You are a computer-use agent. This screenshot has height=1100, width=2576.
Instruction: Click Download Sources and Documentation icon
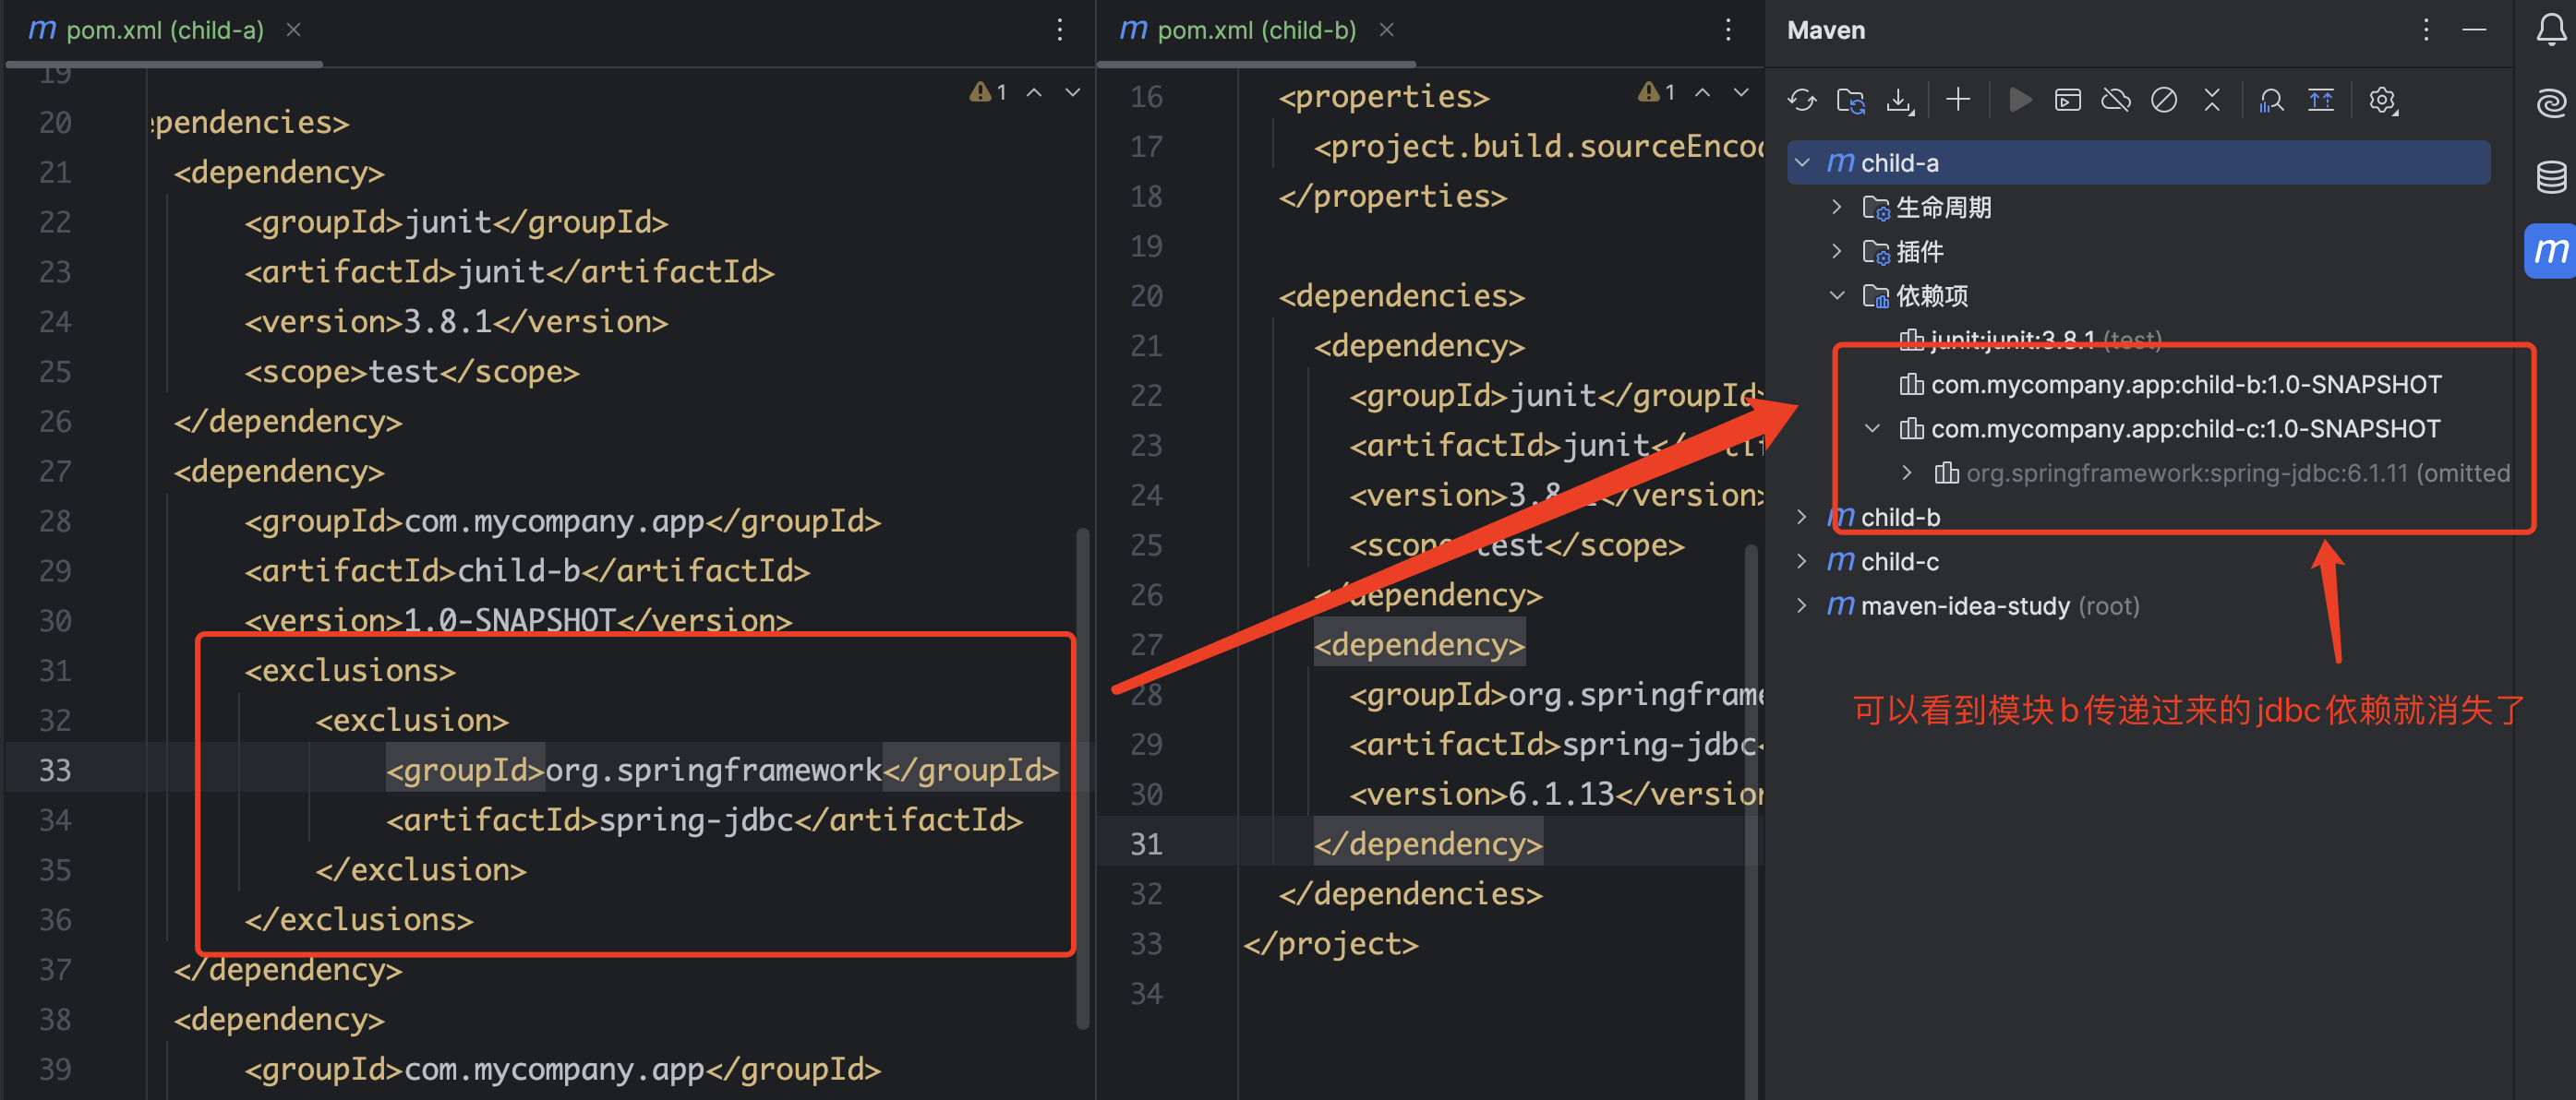(1898, 100)
